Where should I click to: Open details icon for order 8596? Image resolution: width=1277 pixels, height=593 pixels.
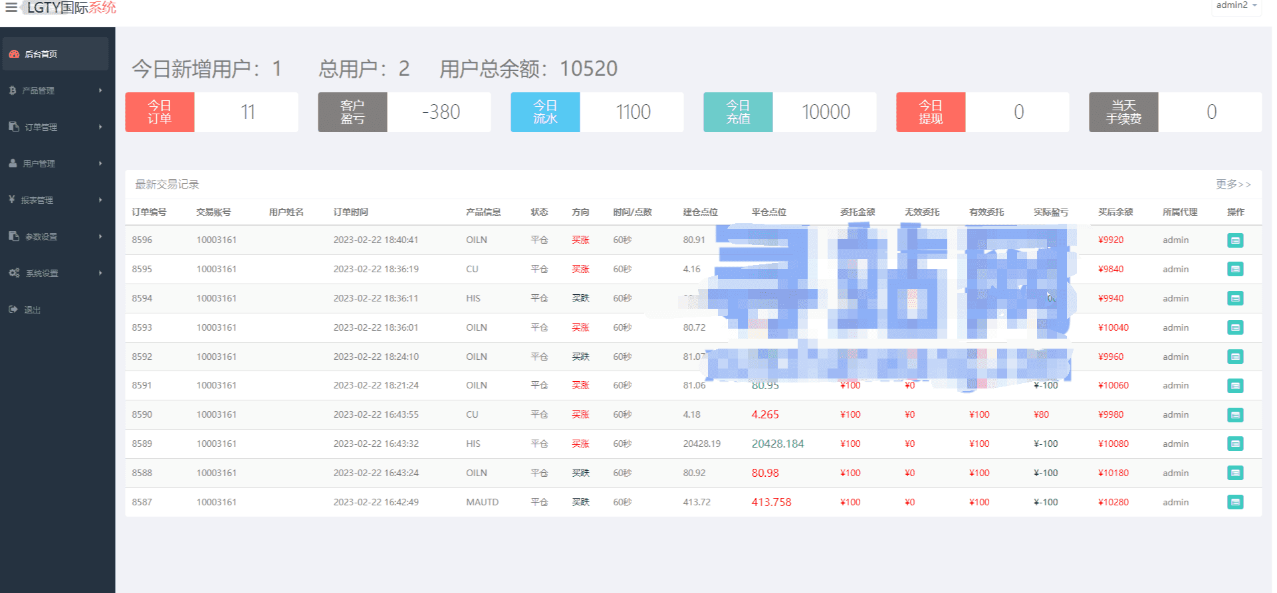click(1235, 240)
